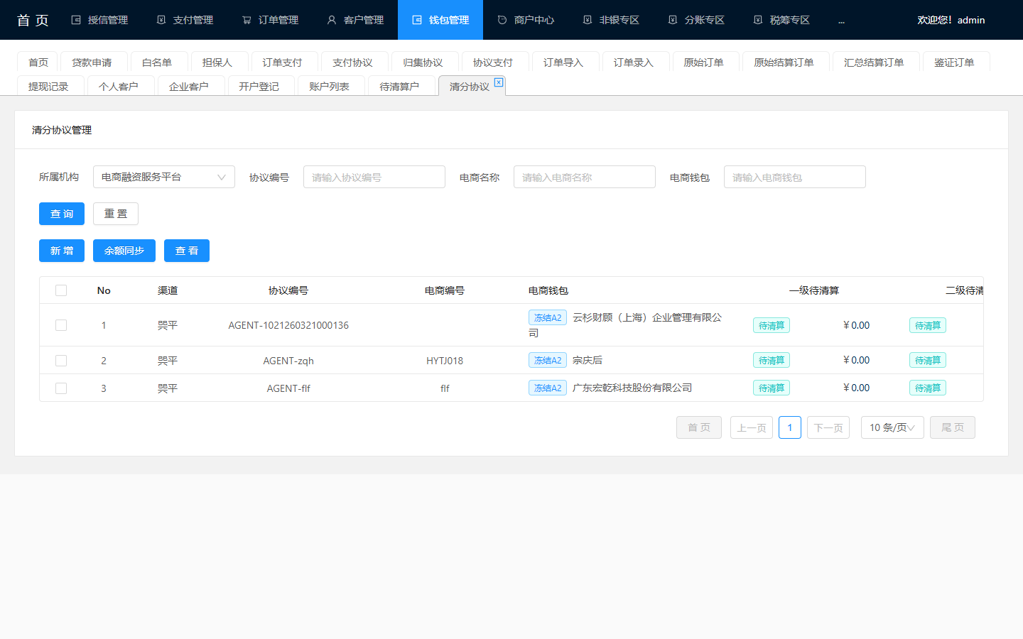Toggle the select-all checkbox in table header

tap(61, 290)
